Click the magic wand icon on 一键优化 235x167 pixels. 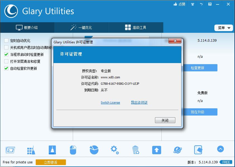tap(73, 27)
